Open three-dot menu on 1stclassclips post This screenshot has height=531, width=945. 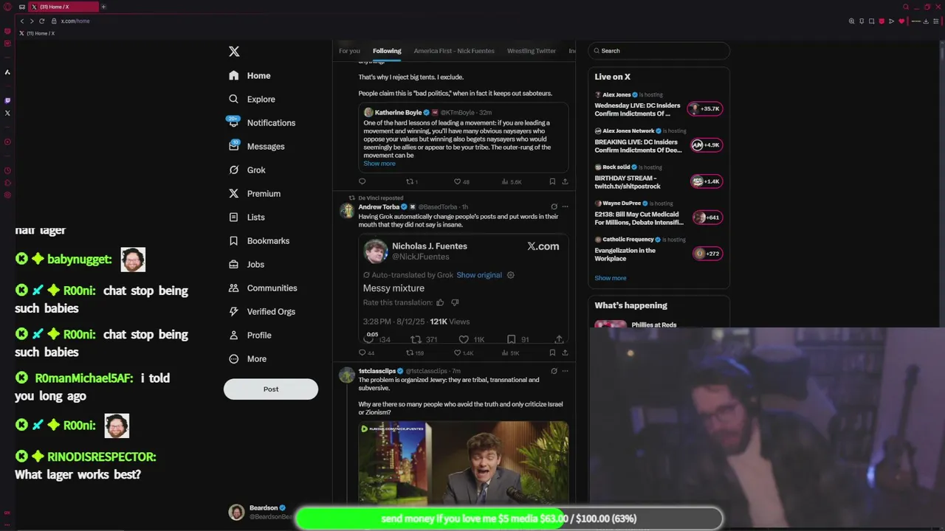[x=565, y=371]
